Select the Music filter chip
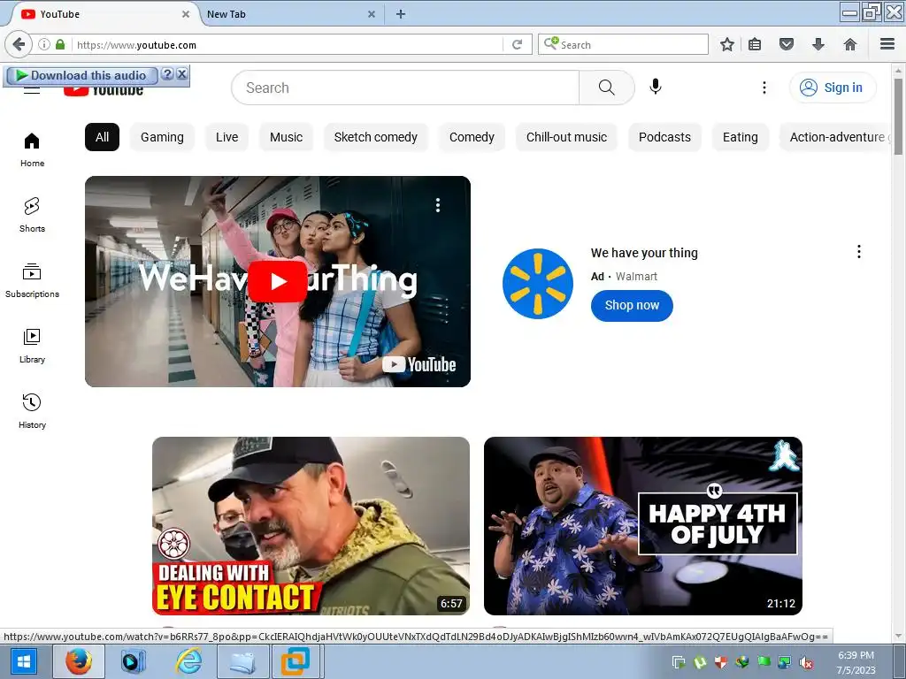This screenshot has height=679, width=906. coord(286,137)
